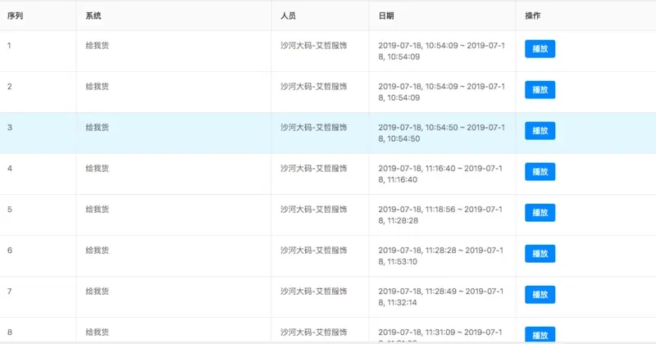
Task: Click 沙河大码-艾哲服饰 in row 8
Action: pos(314,333)
